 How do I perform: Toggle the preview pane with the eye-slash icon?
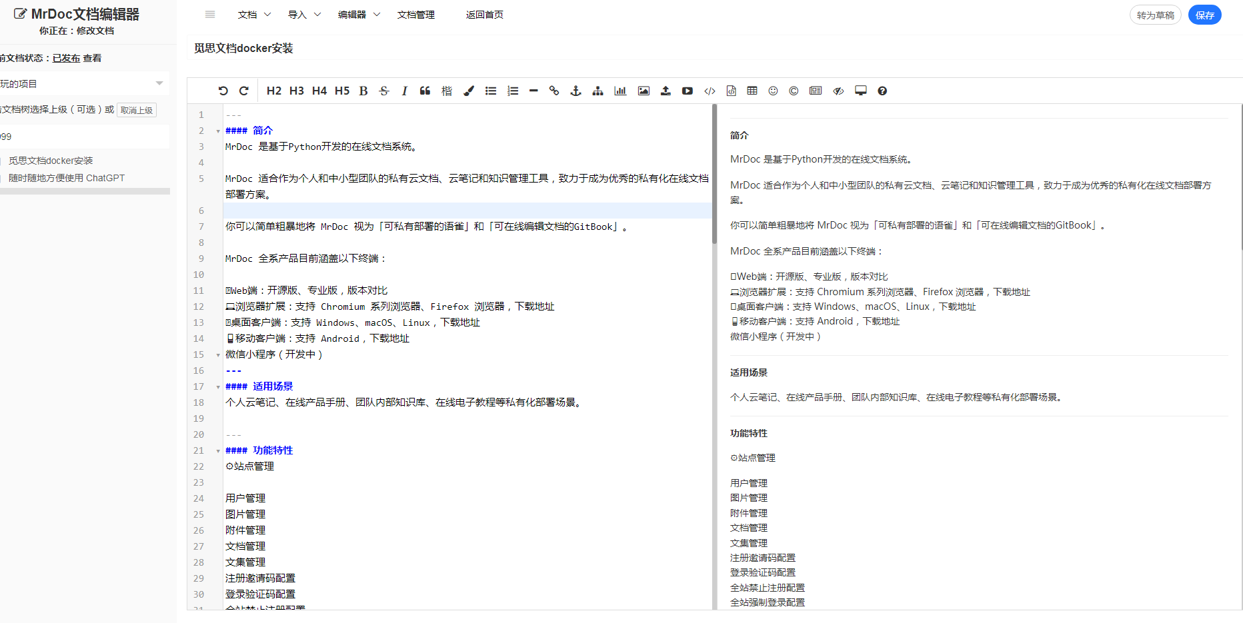(x=838, y=91)
